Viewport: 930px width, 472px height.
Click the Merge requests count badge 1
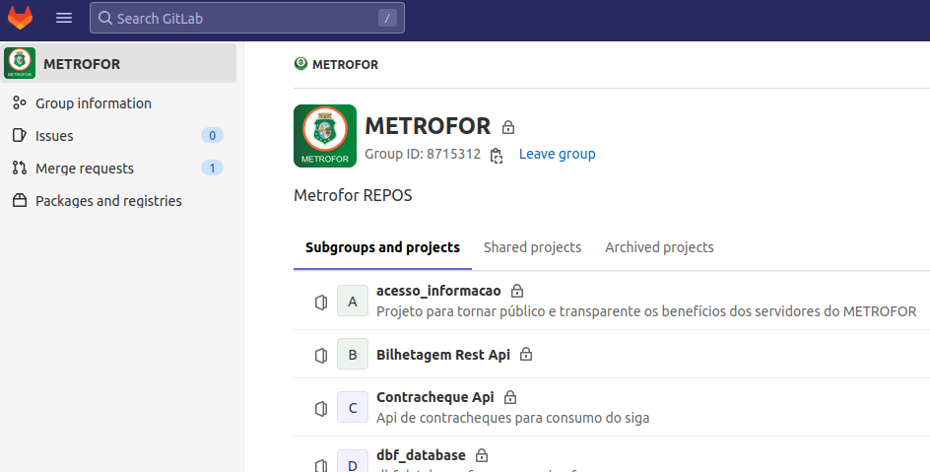point(212,168)
